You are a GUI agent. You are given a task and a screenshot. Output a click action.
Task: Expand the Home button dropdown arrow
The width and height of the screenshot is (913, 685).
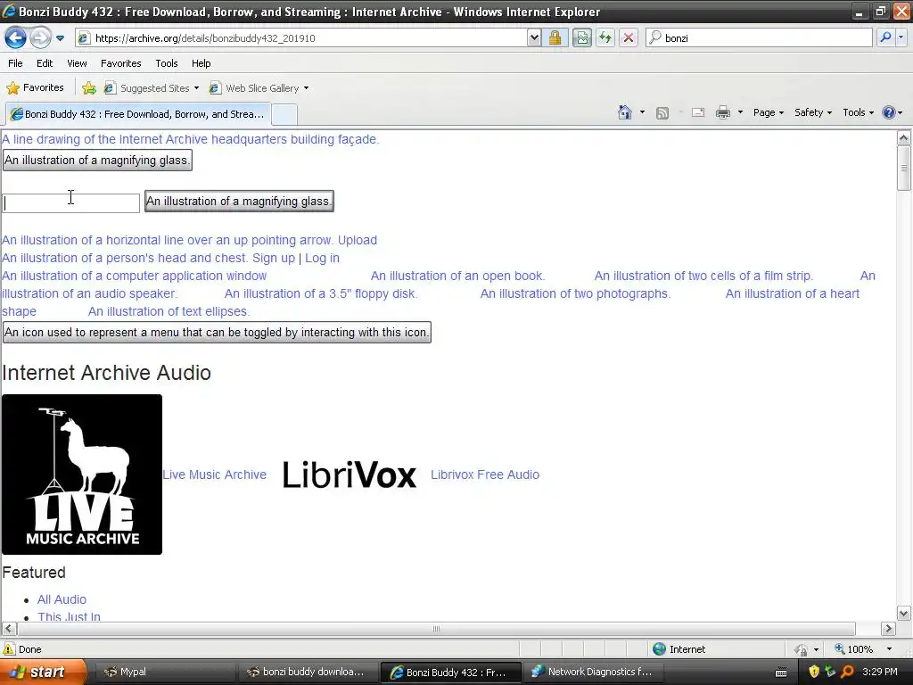pos(642,112)
